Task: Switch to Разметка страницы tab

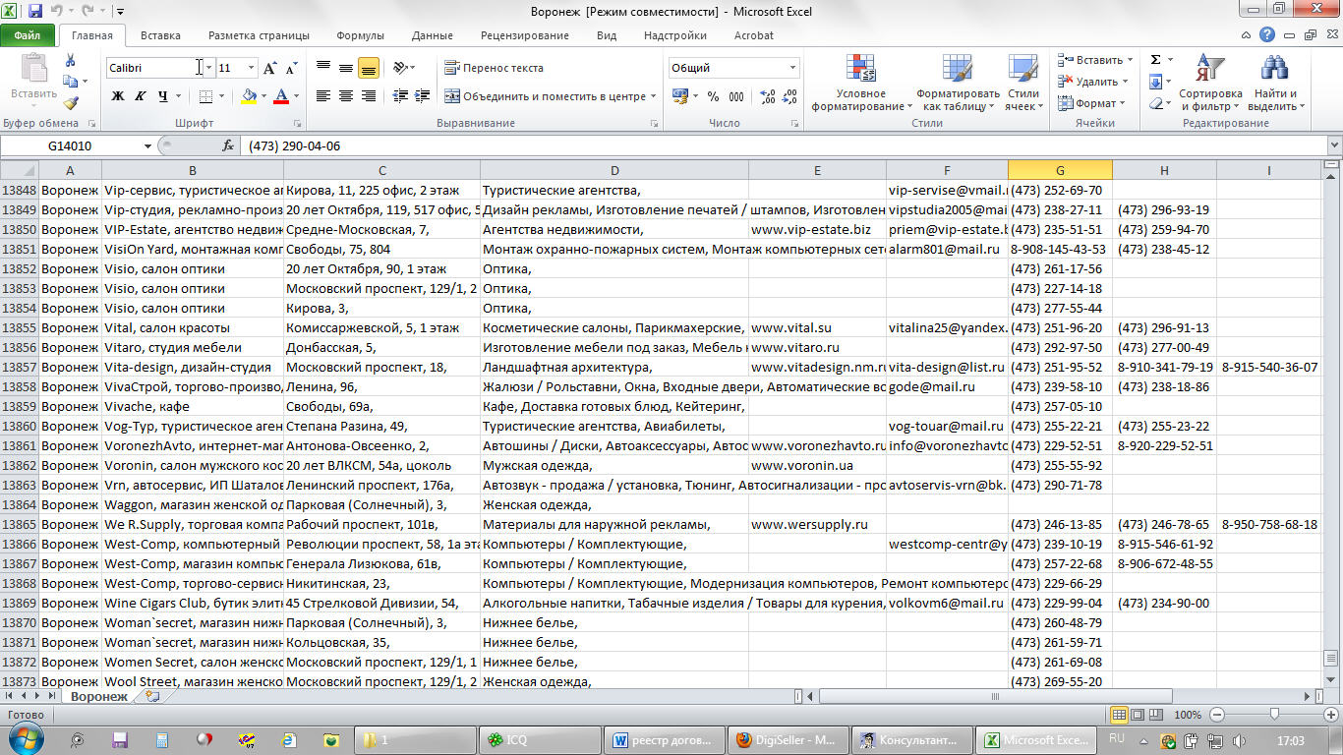Action: coord(259,35)
